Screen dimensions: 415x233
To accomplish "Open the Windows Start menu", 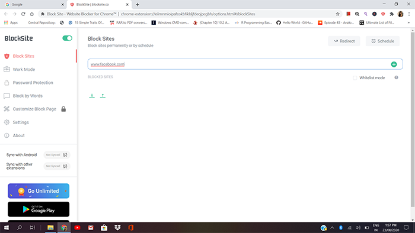I will [x=7, y=228].
